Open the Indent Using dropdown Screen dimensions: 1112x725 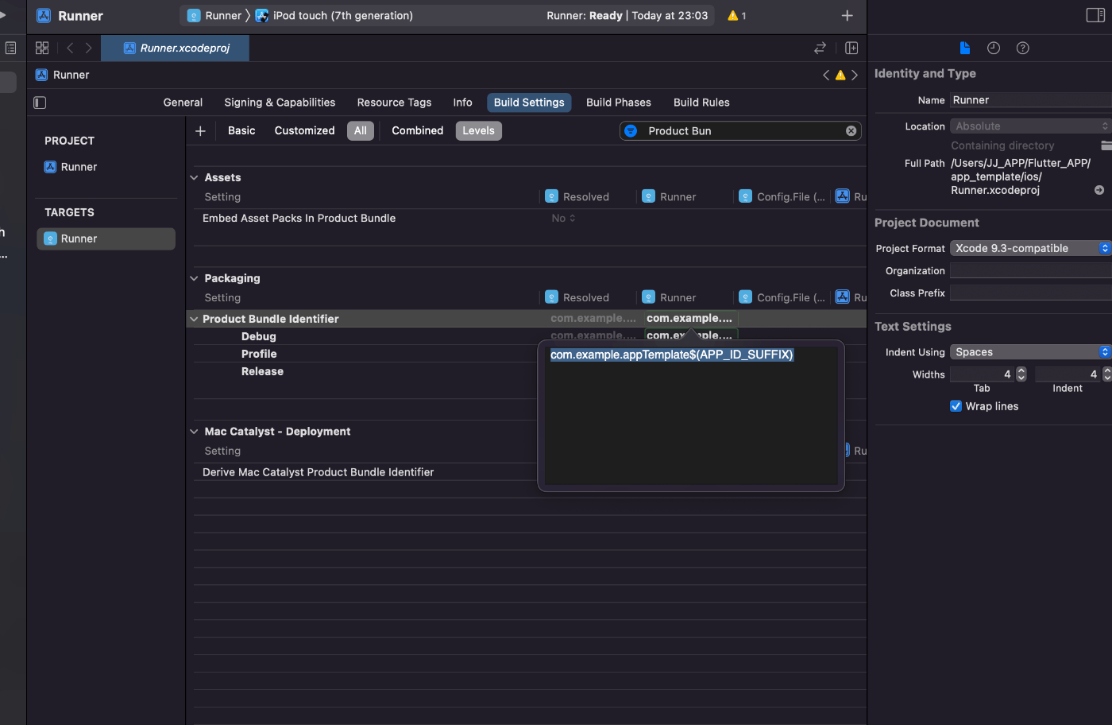[x=1031, y=352]
